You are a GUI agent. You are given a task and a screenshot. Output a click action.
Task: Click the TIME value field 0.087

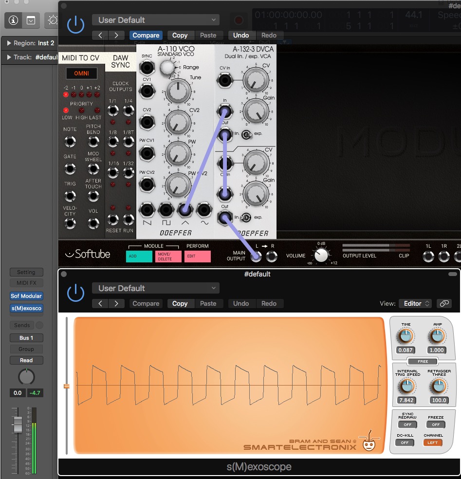(x=406, y=350)
